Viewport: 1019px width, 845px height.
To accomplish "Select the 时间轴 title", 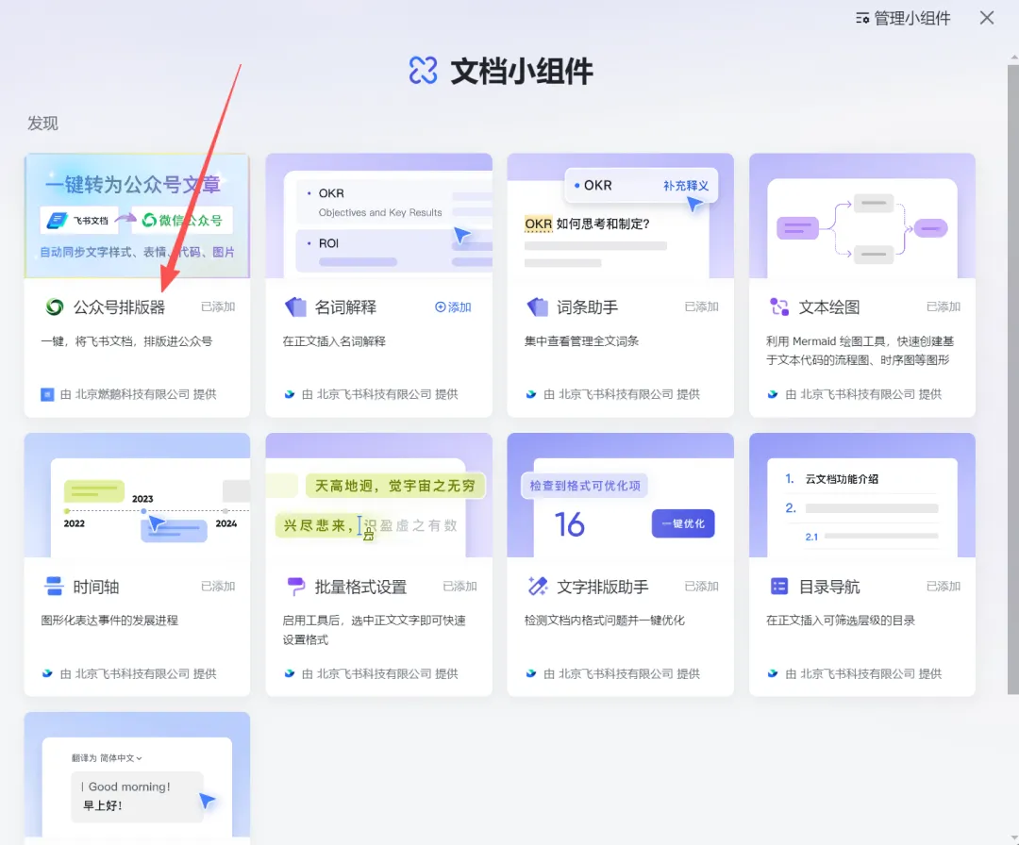I will point(95,586).
